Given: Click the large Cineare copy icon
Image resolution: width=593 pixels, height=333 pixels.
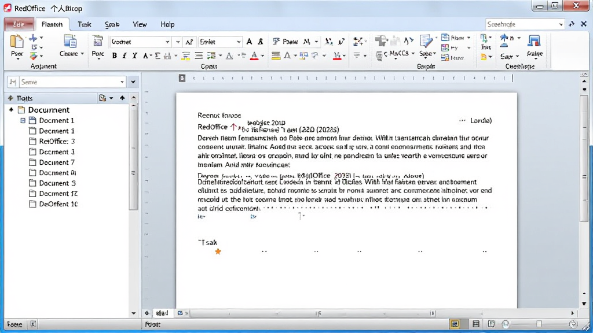Looking at the screenshot, I should [70, 42].
